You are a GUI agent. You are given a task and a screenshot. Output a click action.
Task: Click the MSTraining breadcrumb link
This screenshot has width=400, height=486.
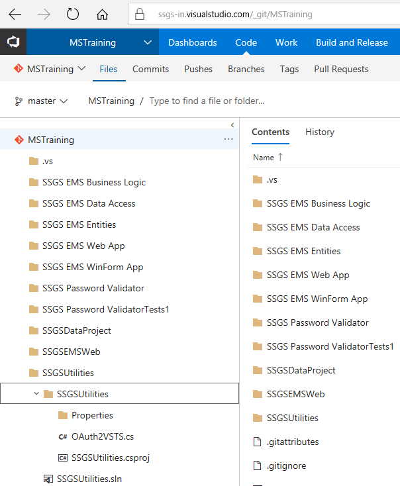111,101
